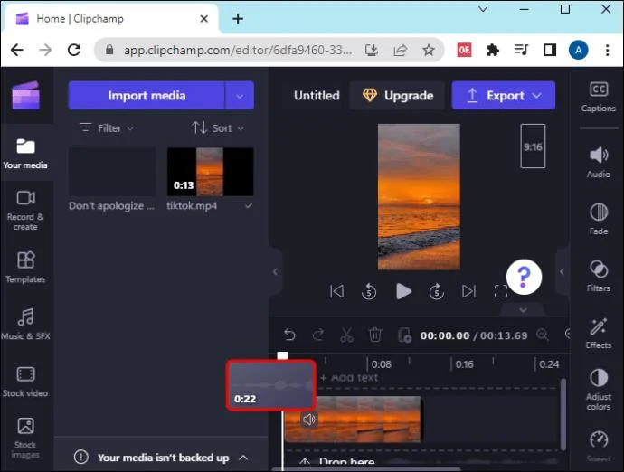Viewport: 624px width, 472px height.
Task: Open the Music & SFX tab
Action: point(25,324)
